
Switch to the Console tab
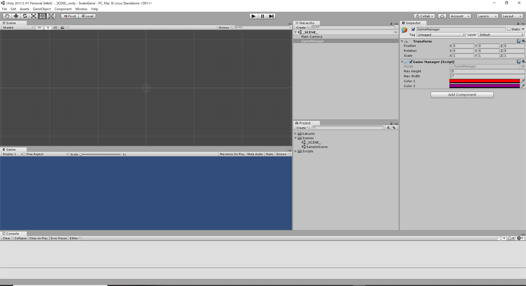[x=12, y=234]
